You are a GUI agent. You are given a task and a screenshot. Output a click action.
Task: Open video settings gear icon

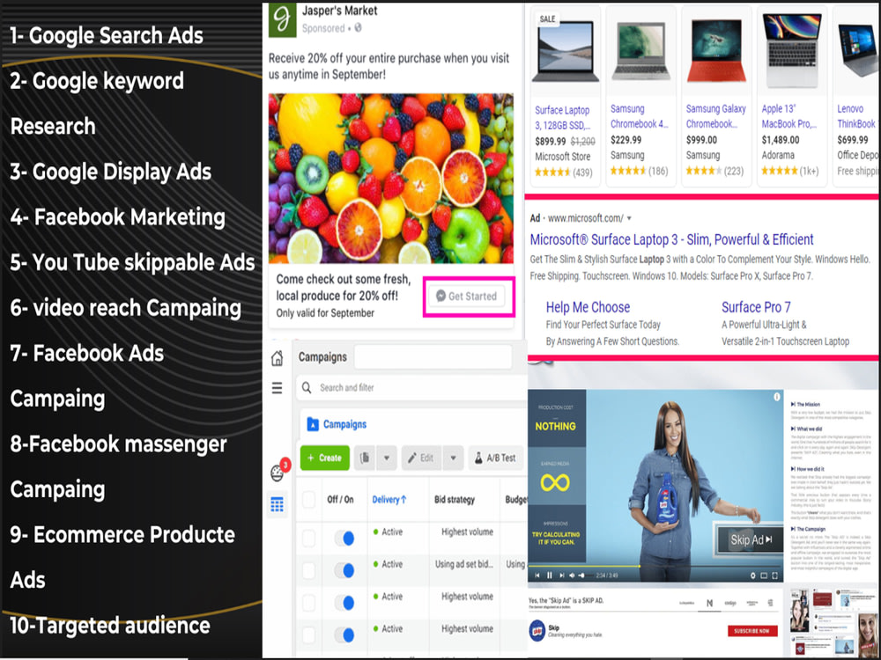point(753,576)
